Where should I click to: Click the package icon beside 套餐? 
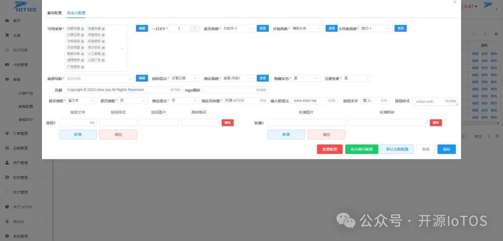(x=7, y=79)
